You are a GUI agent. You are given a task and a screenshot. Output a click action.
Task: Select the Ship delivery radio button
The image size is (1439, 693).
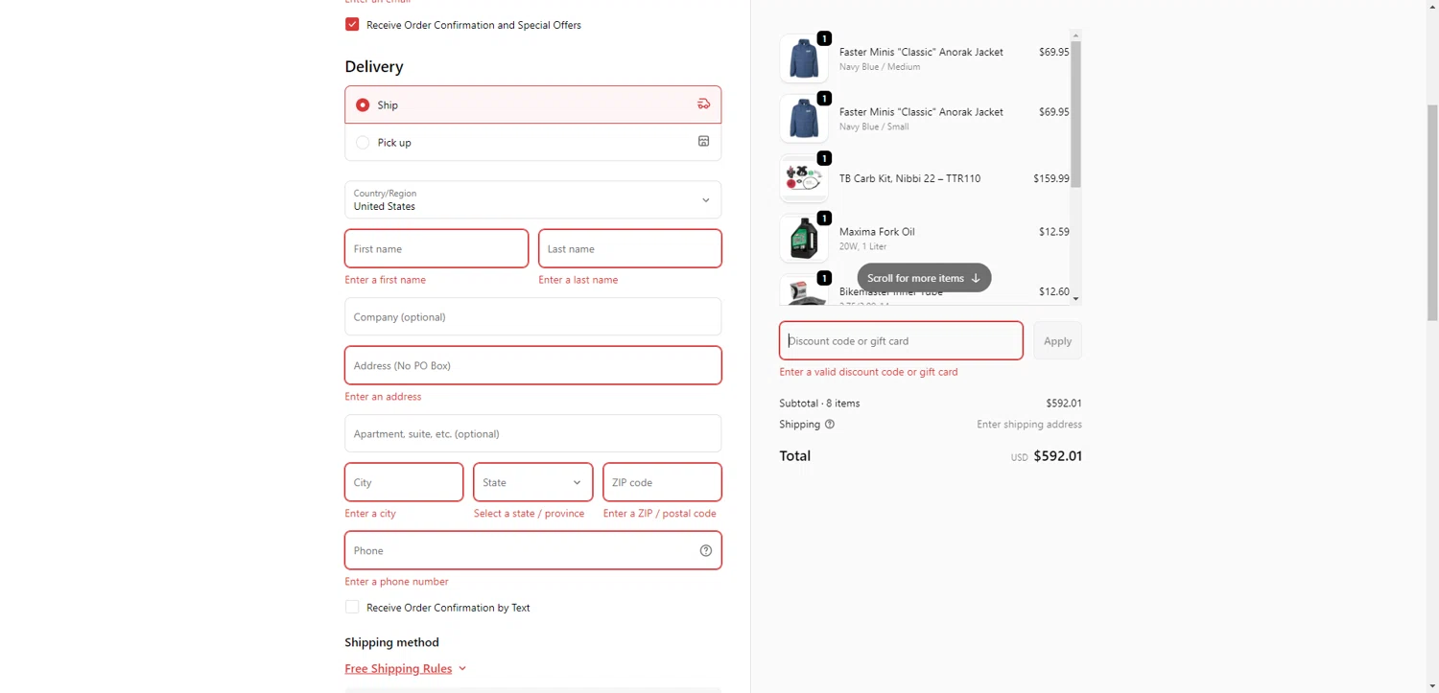(363, 104)
